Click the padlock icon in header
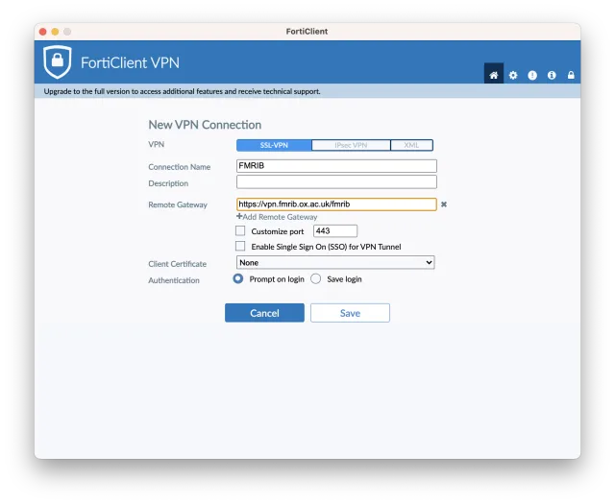This screenshot has width=615, height=504. click(571, 75)
